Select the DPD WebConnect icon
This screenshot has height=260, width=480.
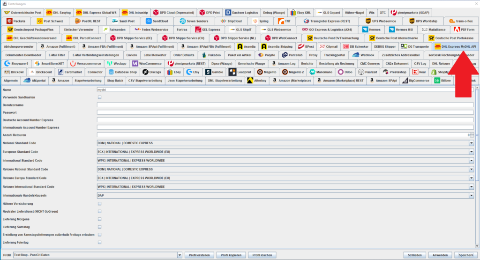[268, 38]
